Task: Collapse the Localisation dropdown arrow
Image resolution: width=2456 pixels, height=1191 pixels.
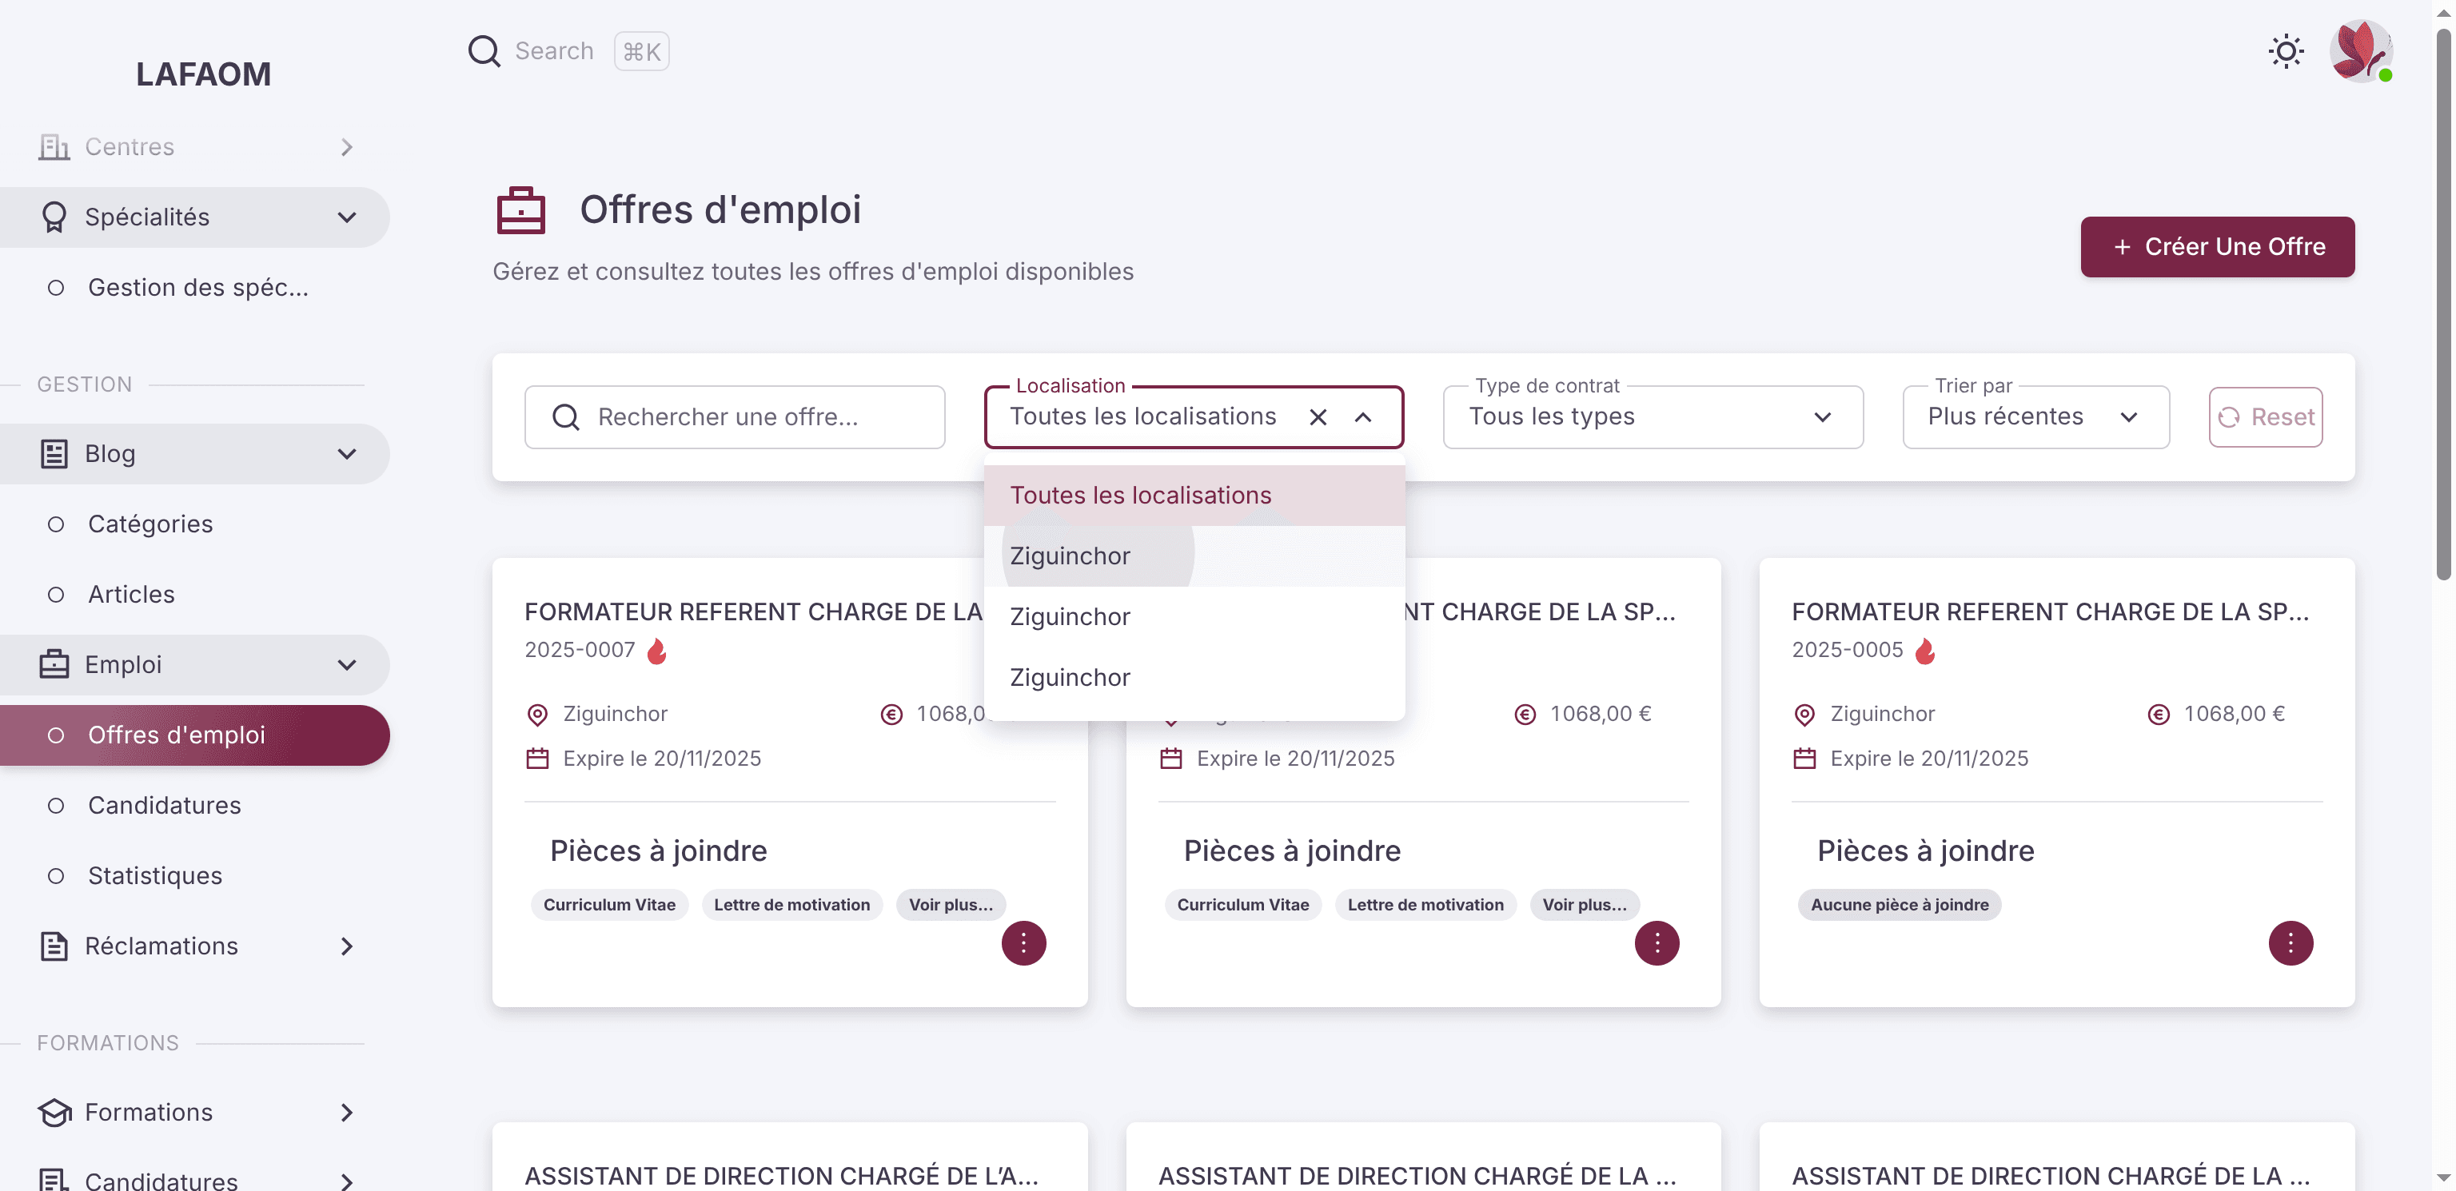Action: [1362, 416]
